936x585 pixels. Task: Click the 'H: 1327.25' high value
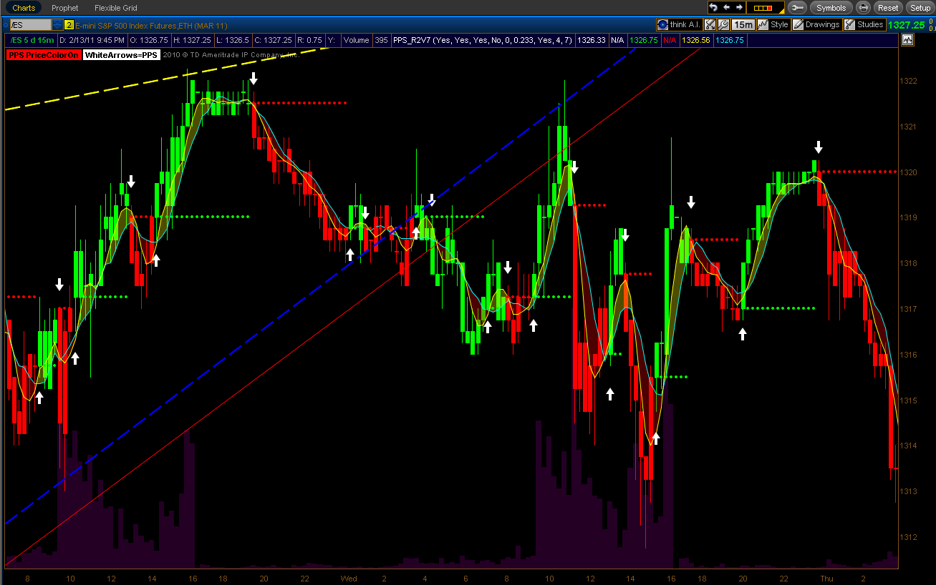point(193,41)
